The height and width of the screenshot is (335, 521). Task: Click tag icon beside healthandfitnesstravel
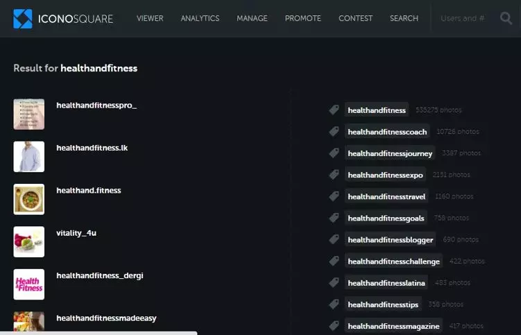(334, 196)
